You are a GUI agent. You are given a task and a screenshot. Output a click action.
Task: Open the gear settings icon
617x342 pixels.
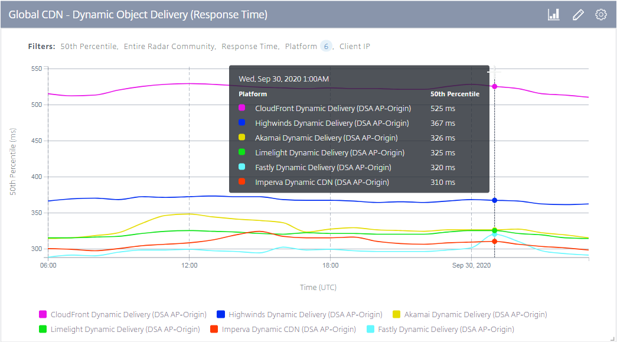click(601, 15)
